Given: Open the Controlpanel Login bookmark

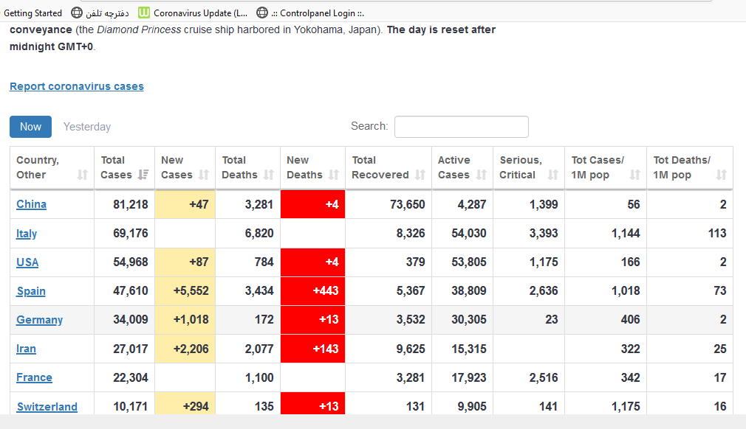Looking at the screenshot, I should pos(310,13).
